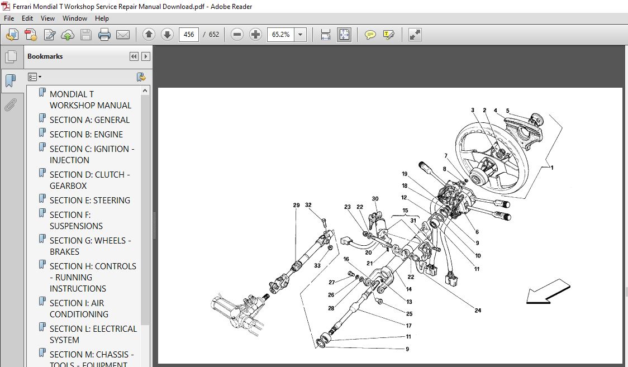628x367 pixels.
Task: Open SECTION I: AIR CONDITIONING bookmark
Action: point(79,308)
